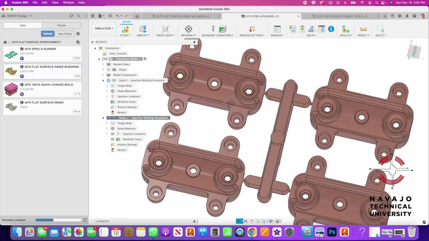Screen dimensions: 429x241
Task: Click the Results color map icon
Action: pos(346,29)
